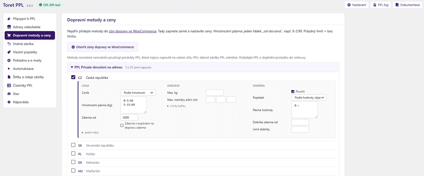Click the third Max. rozměry dimension field
424x176 pixels.
(231, 100)
